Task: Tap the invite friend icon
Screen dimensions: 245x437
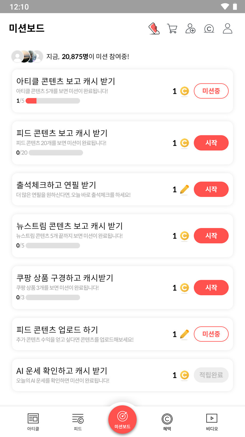Action: tap(190, 29)
